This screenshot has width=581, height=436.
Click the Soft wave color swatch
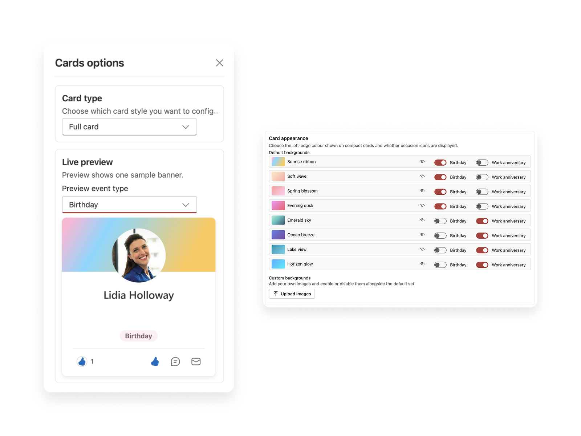click(x=278, y=176)
